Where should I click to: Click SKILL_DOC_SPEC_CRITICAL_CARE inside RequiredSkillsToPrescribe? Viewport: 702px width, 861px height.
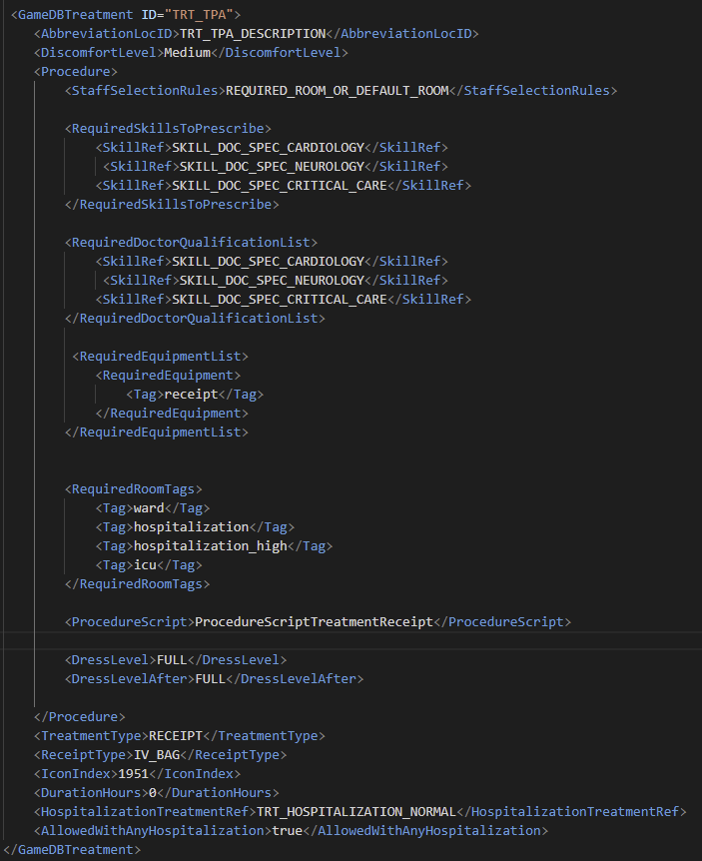point(280,186)
